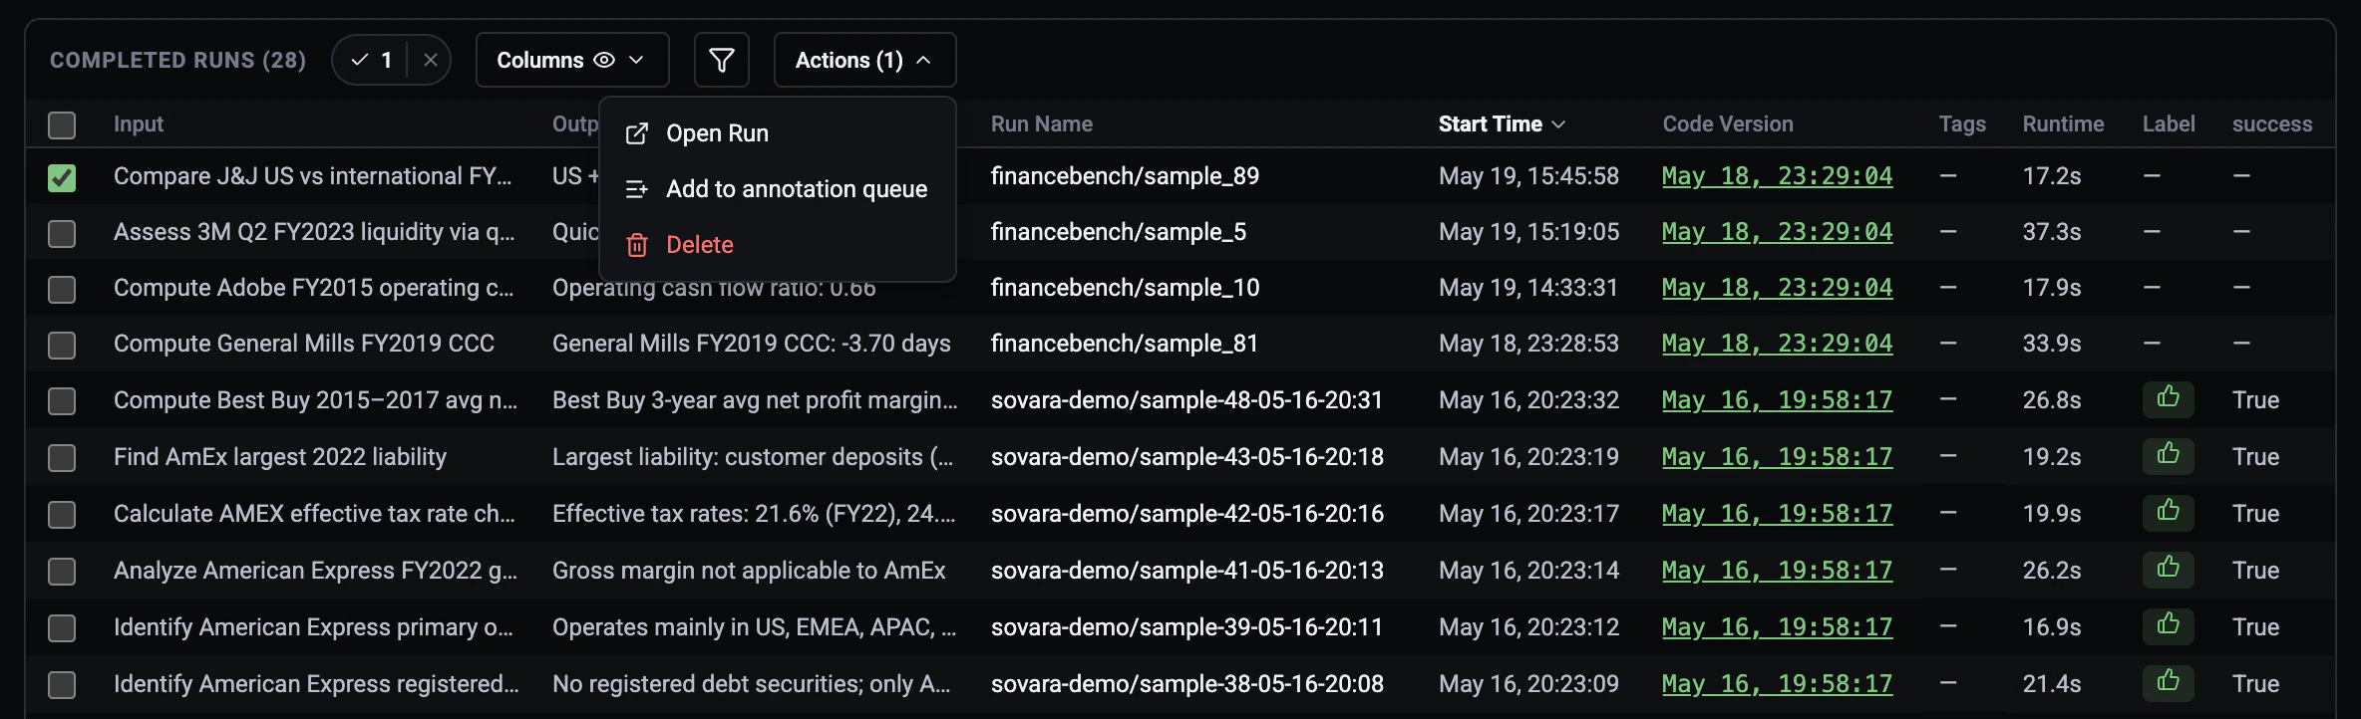This screenshot has height=719, width=2361.
Task: Click start time 'May 18, 23:28:53'
Action: coord(1528,344)
